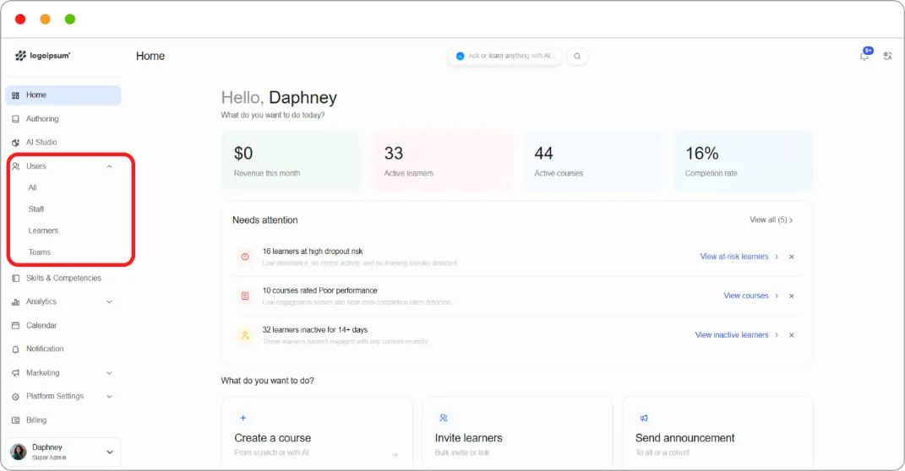Dismiss the inactive learners alert
This screenshot has height=471, width=905.
coord(792,335)
